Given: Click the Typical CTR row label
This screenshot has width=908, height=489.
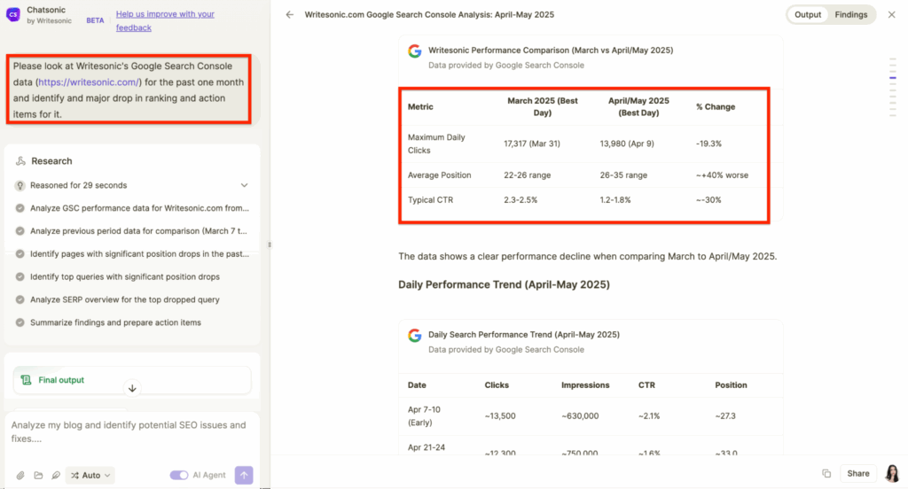Looking at the screenshot, I should pos(430,199).
